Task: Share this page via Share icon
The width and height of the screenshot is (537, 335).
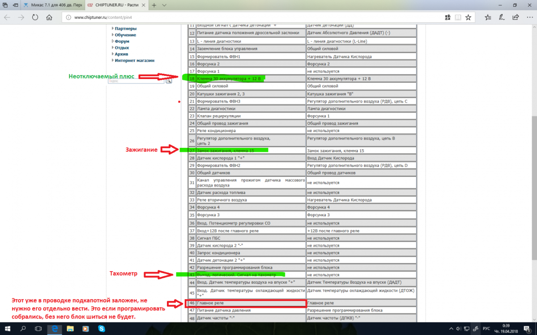Action: 516,17
